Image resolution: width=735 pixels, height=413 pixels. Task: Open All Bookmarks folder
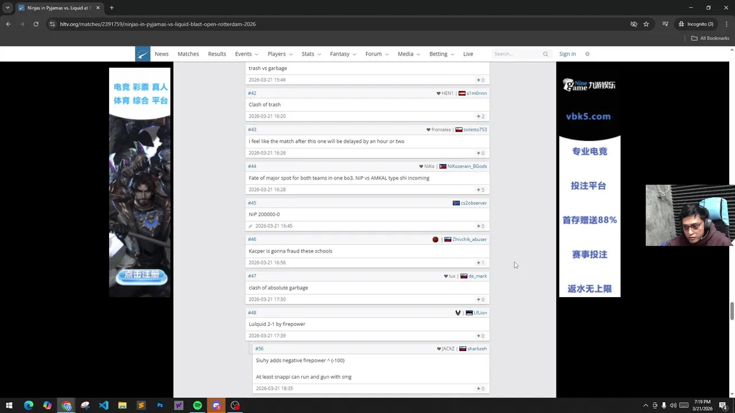tap(710, 38)
